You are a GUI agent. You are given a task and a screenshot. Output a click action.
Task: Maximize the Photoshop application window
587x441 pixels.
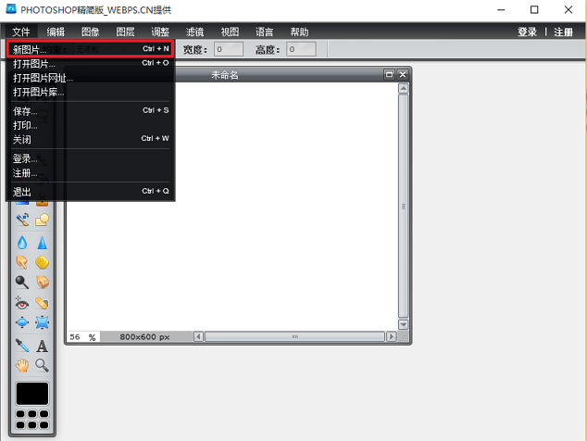tap(534, 10)
